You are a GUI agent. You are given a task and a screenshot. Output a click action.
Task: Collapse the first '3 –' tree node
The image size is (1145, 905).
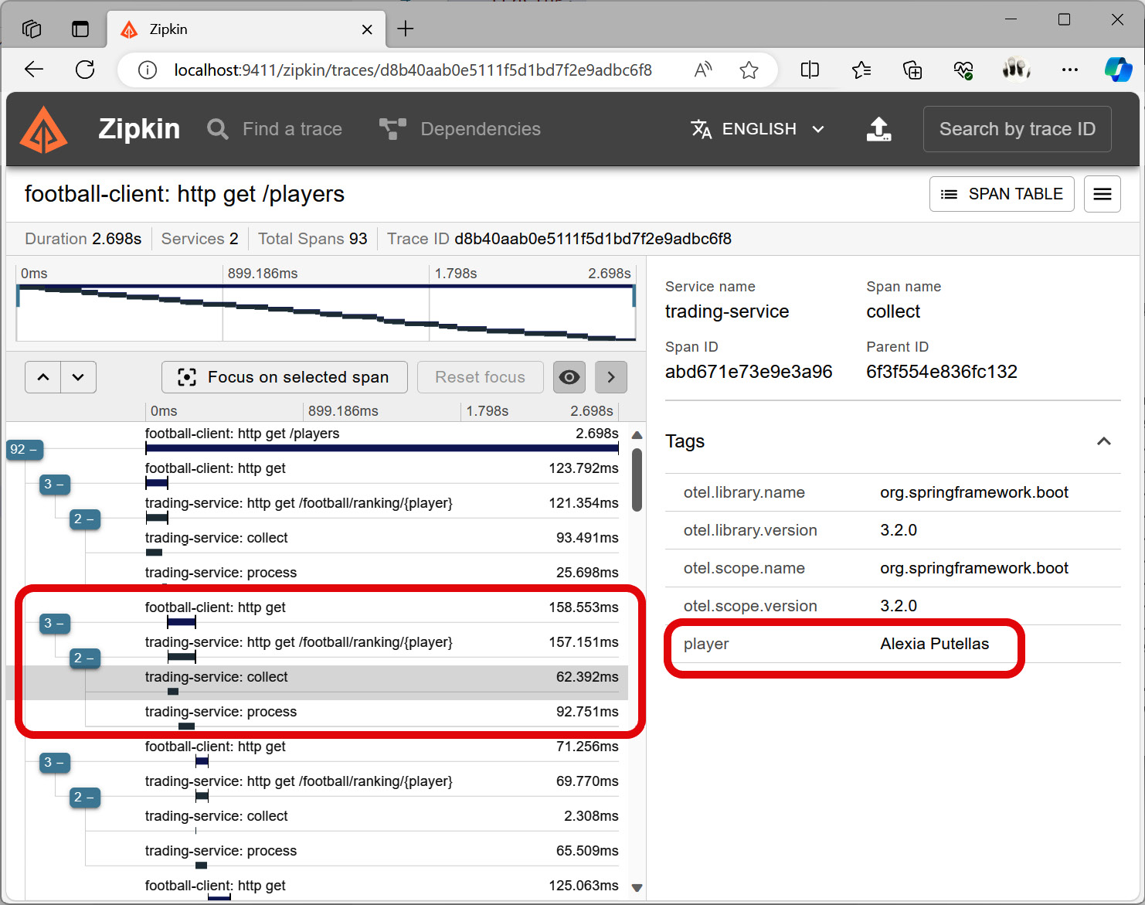click(x=55, y=484)
